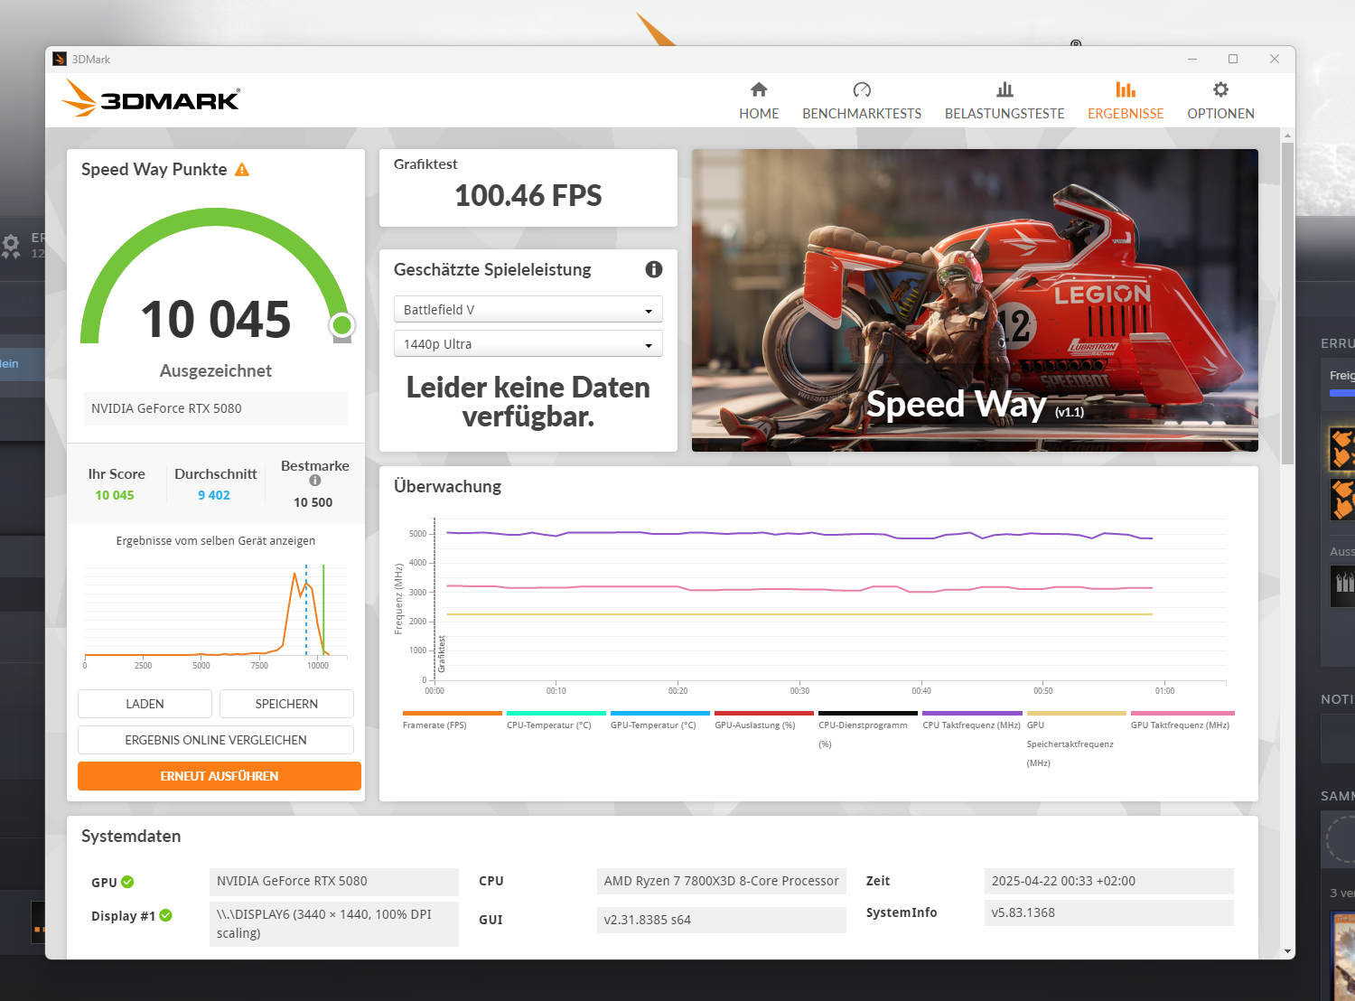Click the Bestmarke value 10 500

coord(313,502)
